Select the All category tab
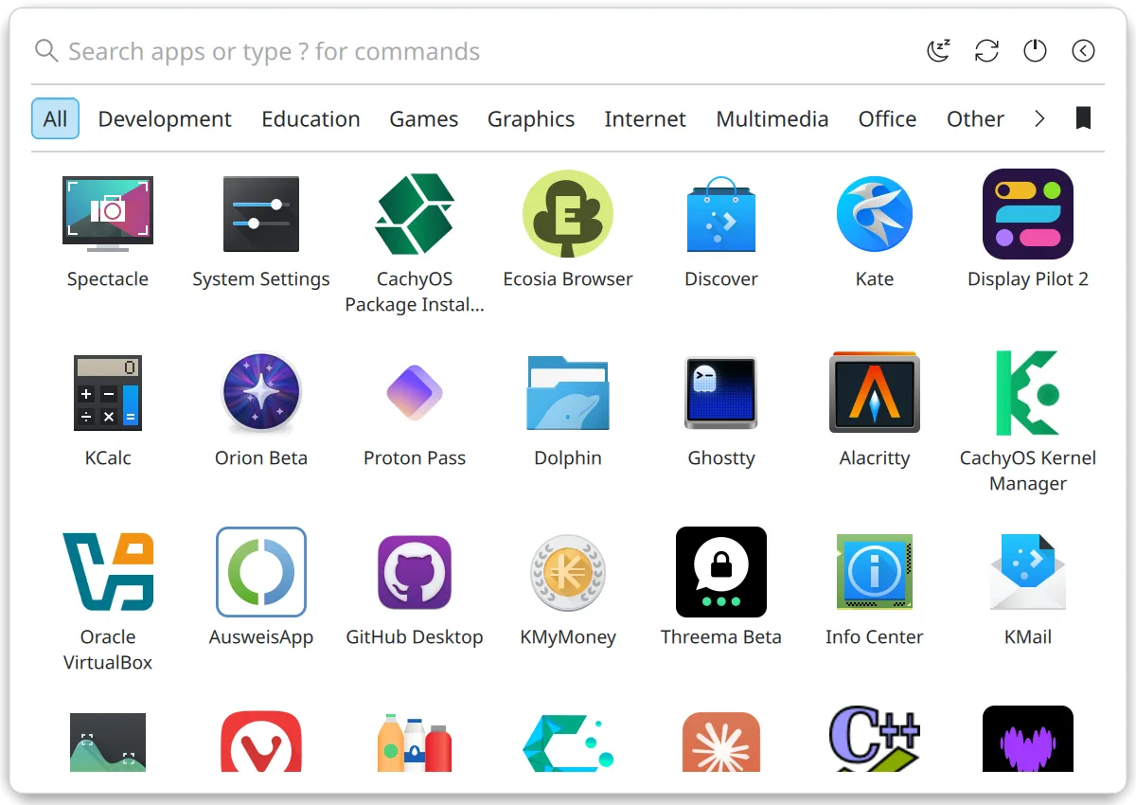This screenshot has width=1136, height=805. click(x=55, y=118)
